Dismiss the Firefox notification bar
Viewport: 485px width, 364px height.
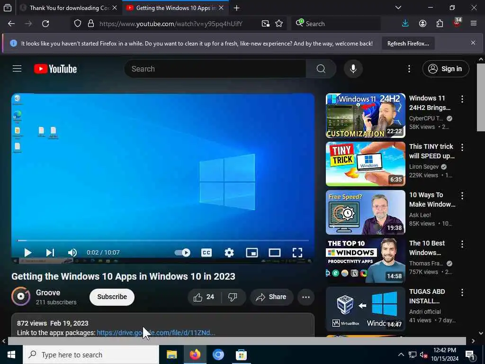(473, 43)
